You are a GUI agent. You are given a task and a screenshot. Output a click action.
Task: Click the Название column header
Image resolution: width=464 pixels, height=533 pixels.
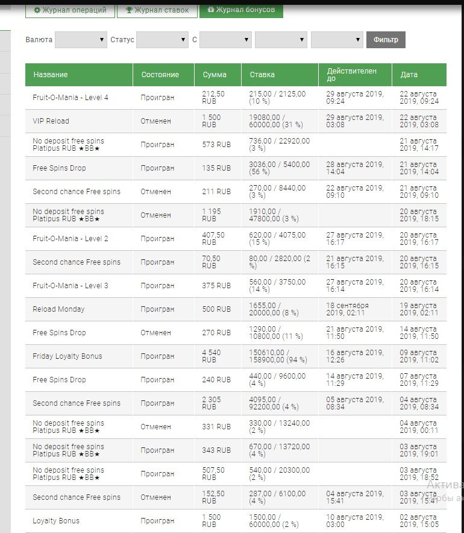(51, 75)
